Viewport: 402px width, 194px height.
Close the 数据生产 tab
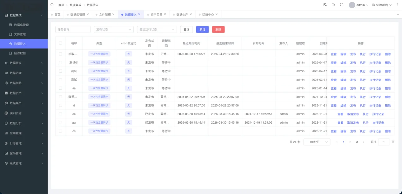pos(191,14)
